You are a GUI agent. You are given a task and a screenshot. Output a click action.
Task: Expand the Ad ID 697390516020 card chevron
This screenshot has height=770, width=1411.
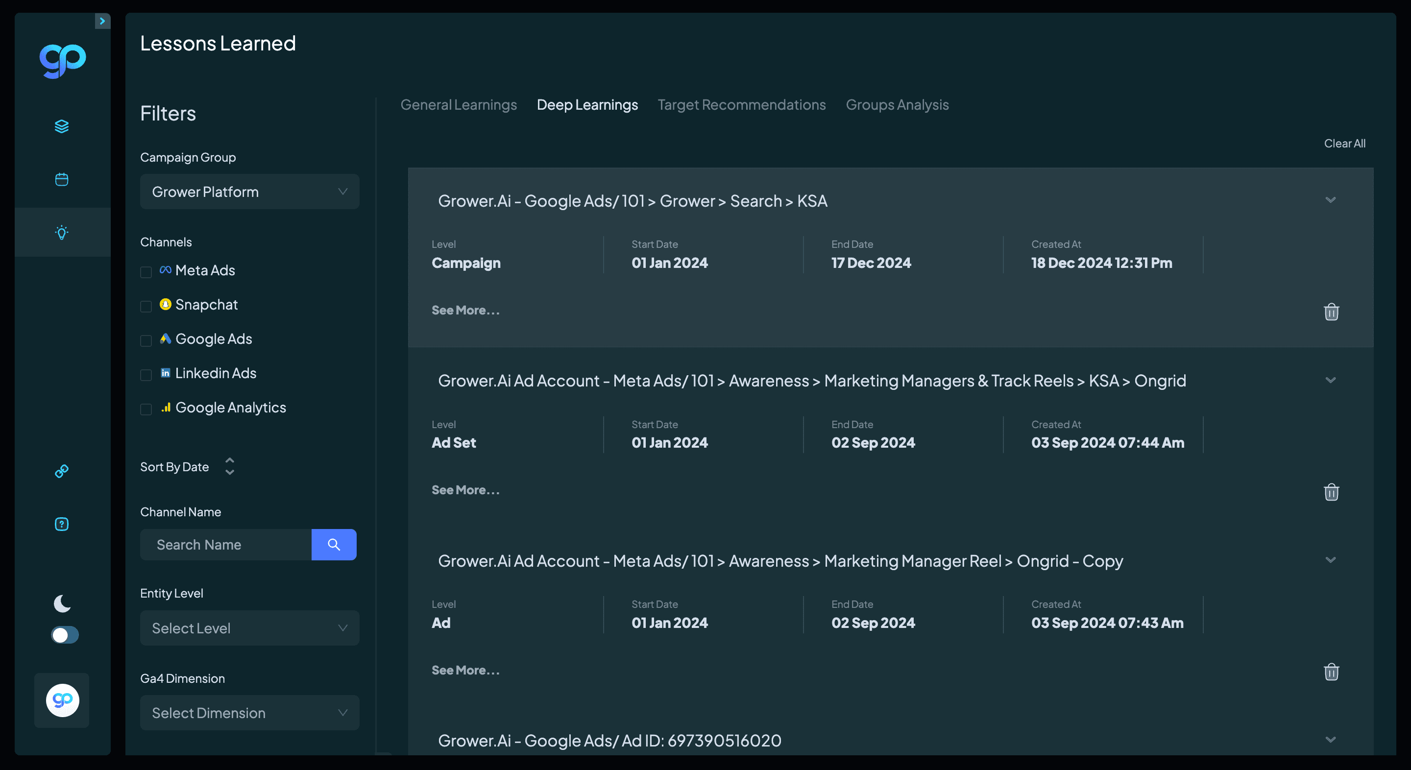click(1331, 740)
